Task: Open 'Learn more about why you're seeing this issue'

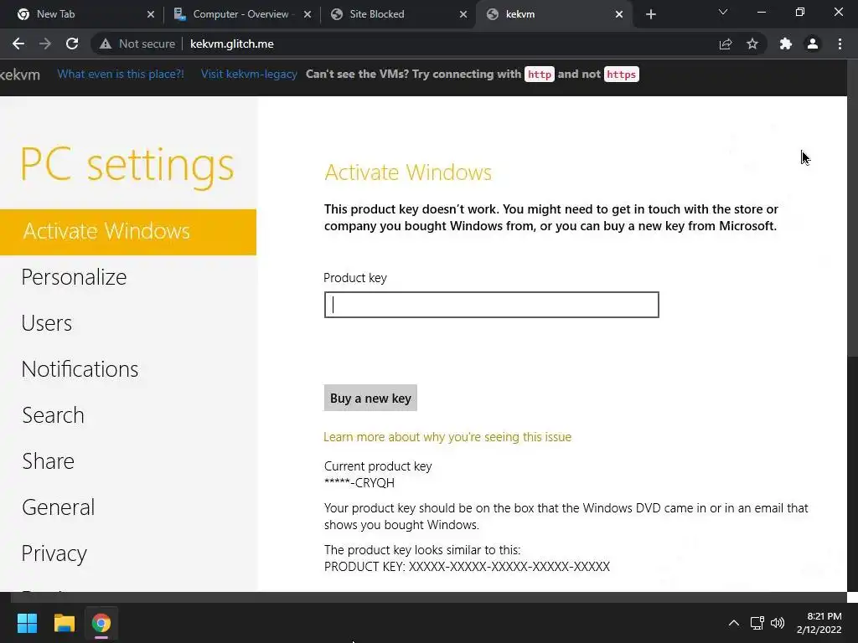Action: [447, 437]
